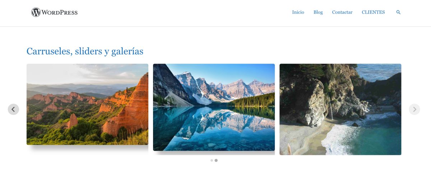Navigate to the Contactar page
The width and height of the screenshot is (431, 169).
pyautogui.click(x=342, y=12)
